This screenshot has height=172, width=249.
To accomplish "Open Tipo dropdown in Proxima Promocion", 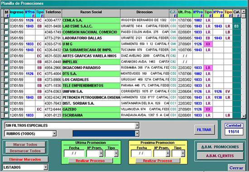I will (x=183, y=153).
